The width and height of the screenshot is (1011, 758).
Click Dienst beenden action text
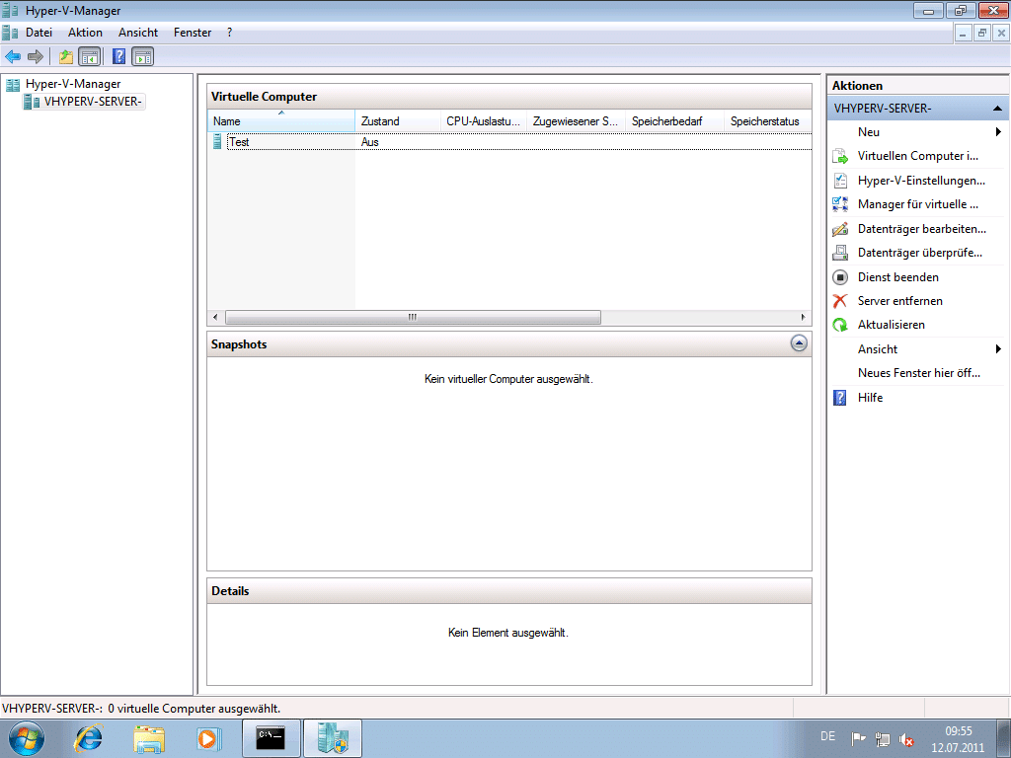click(x=898, y=277)
